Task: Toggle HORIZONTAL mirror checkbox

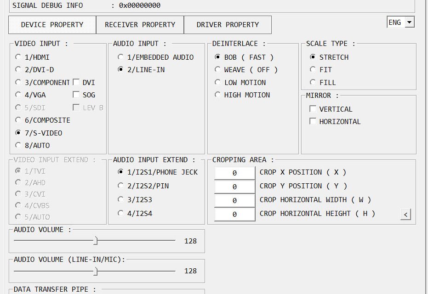Action: (313, 121)
